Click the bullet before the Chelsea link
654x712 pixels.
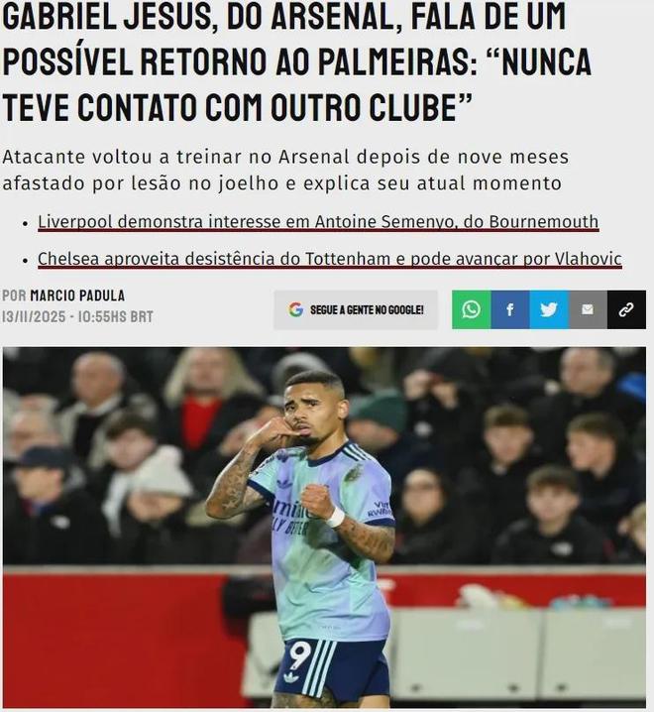26,261
